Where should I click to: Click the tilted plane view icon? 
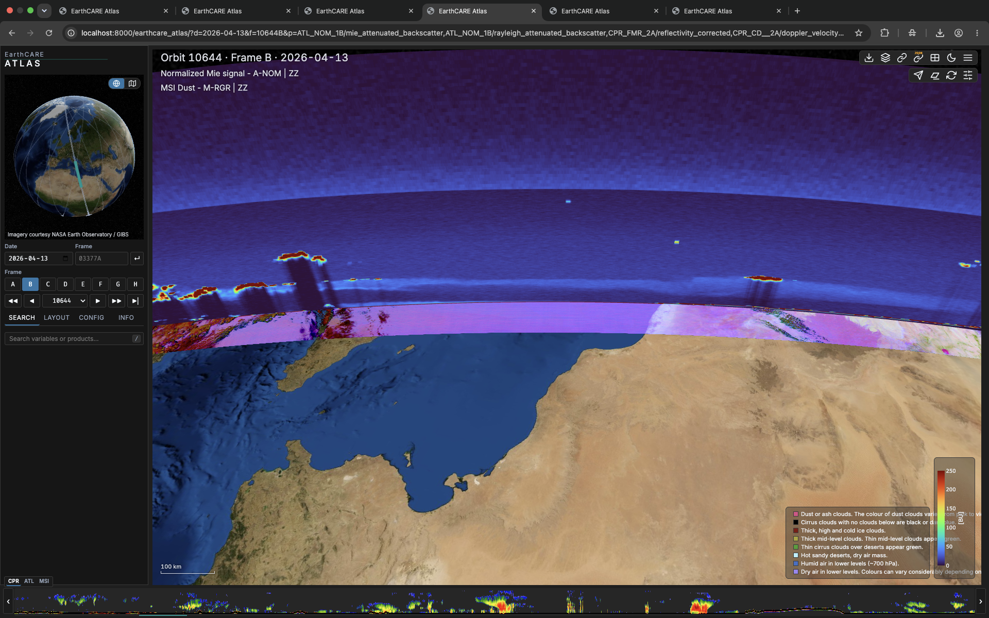point(935,76)
